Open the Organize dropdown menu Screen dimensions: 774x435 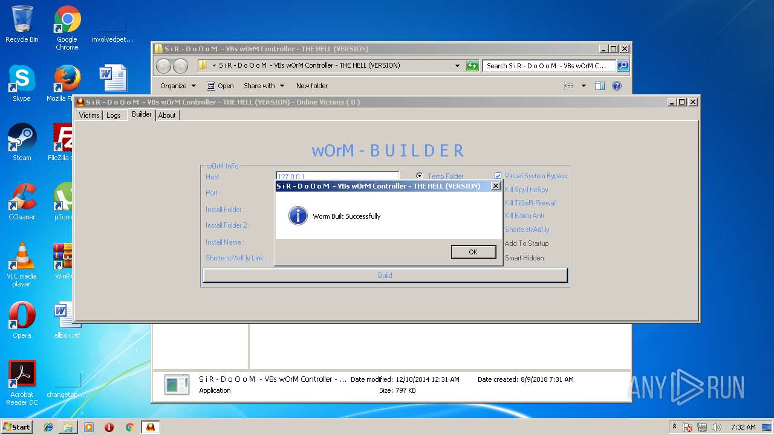point(178,86)
